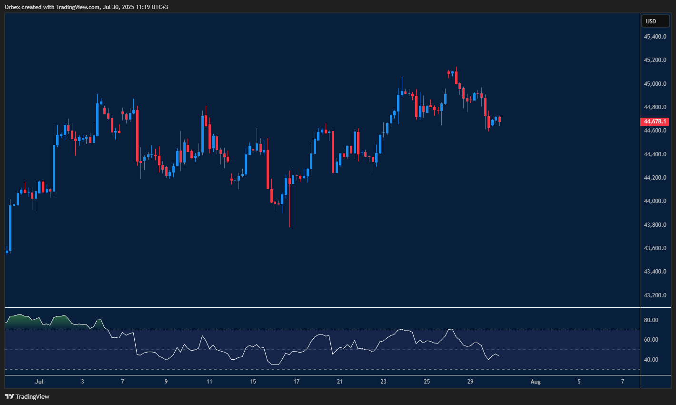
Task: Click the 40.00 RSI scale label
Action: pyautogui.click(x=651, y=360)
